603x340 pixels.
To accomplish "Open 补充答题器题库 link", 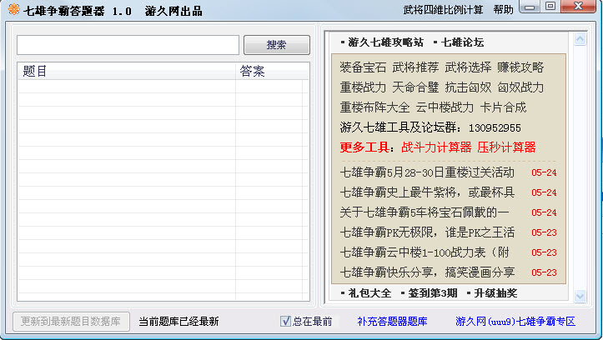I will (392, 321).
